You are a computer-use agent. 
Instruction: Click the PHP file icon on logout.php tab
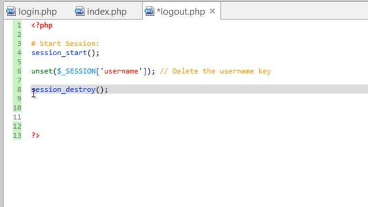[149, 11]
